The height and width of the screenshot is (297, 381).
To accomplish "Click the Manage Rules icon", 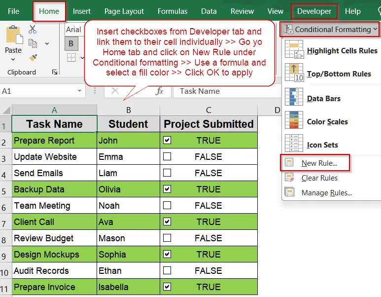I will point(289,192).
